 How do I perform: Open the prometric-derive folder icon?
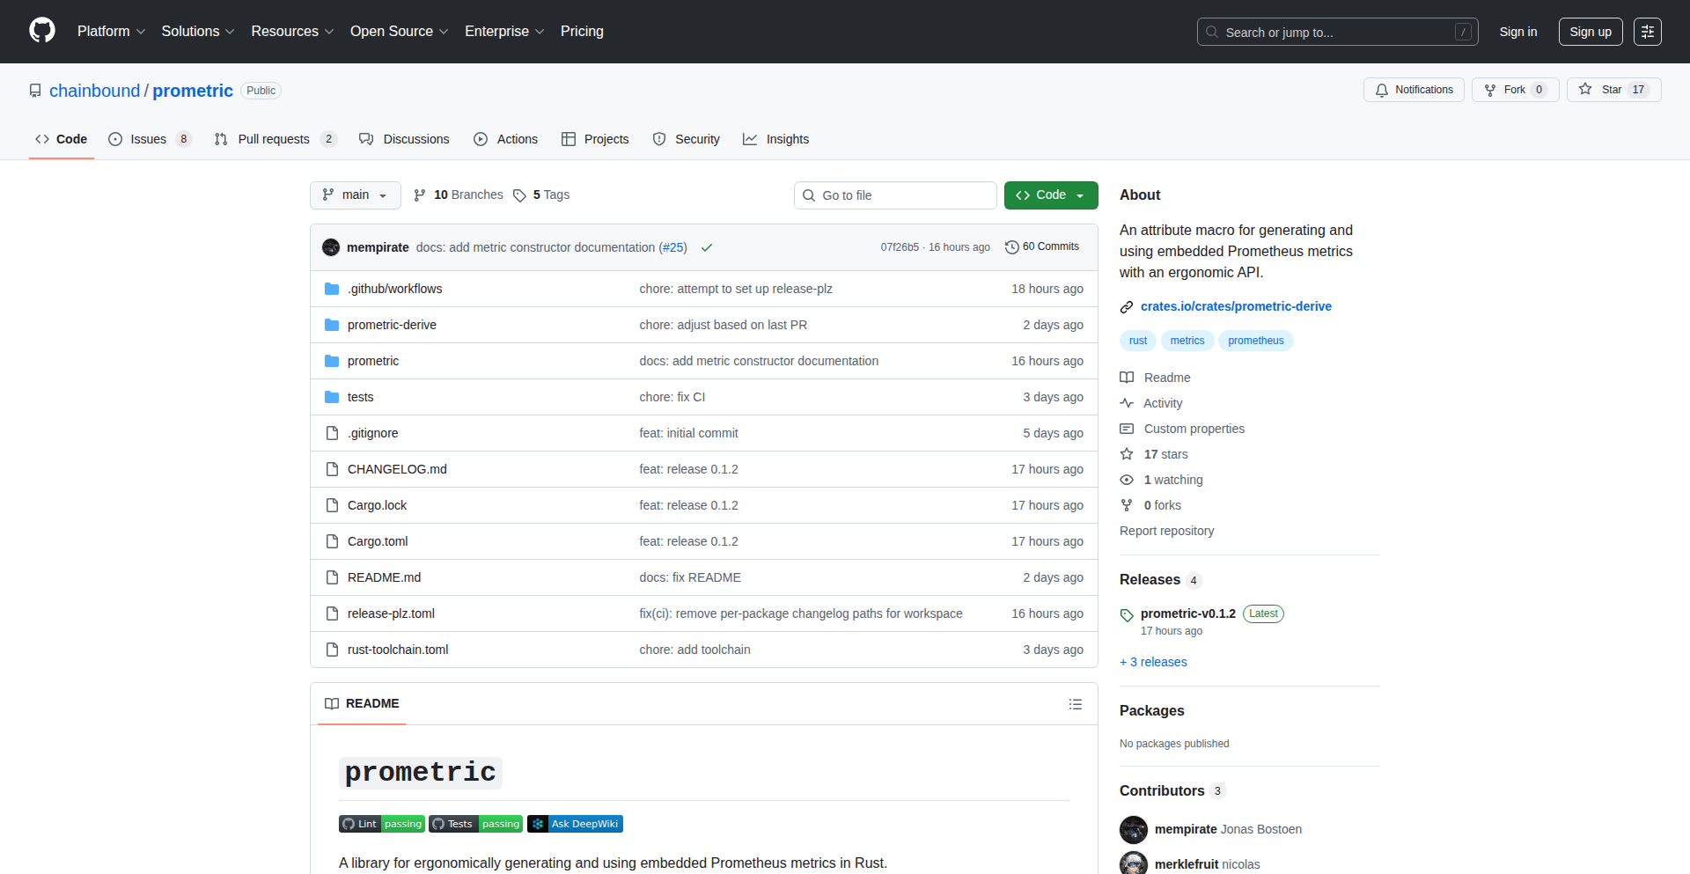pyautogui.click(x=332, y=325)
